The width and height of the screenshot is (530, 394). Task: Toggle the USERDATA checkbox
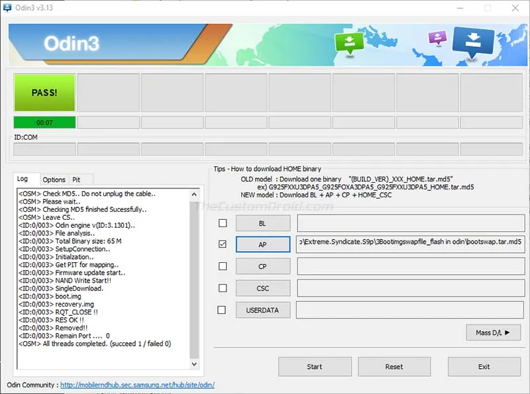tap(223, 309)
